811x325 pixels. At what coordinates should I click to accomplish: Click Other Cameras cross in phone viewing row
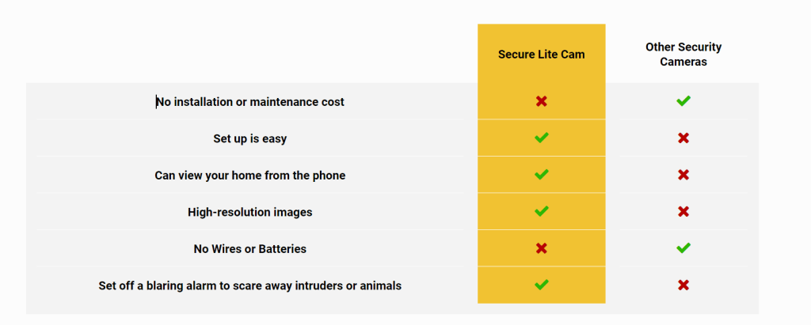683,175
